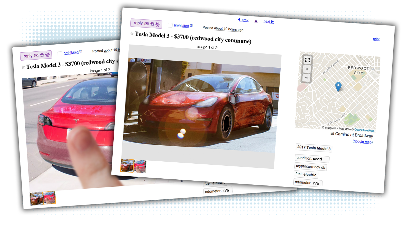
Task: Favorite the front listing with the star
Action: tap(132, 33)
